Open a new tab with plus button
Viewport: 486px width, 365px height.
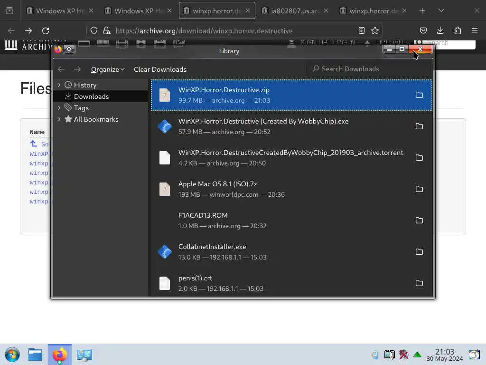[422, 11]
